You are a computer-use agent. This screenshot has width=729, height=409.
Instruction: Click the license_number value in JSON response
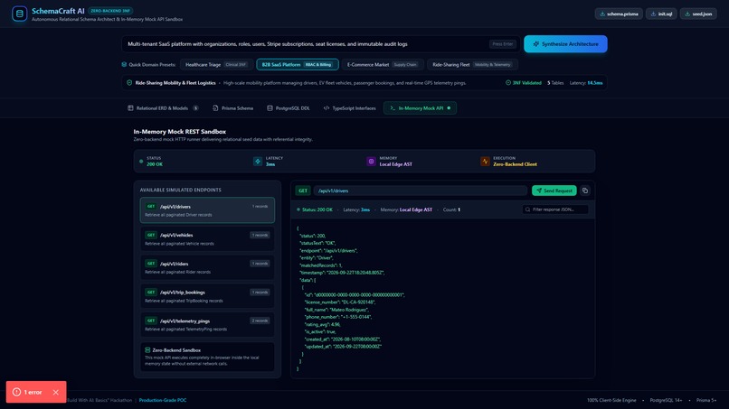pyautogui.click(x=358, y=302)
